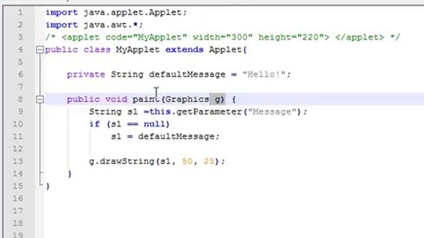Click the 'this' keyword on line 9

click(160, 112)
